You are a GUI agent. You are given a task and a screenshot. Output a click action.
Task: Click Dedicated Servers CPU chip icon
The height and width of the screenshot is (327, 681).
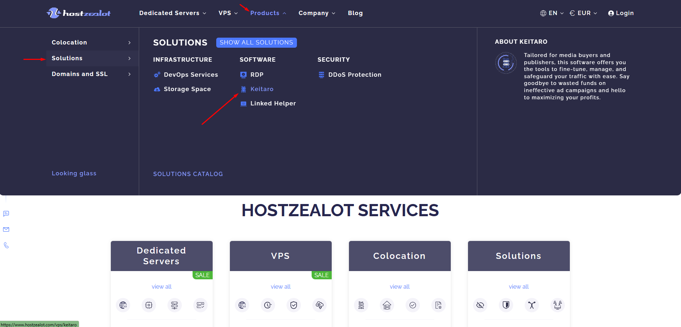(x=149, y=305)
